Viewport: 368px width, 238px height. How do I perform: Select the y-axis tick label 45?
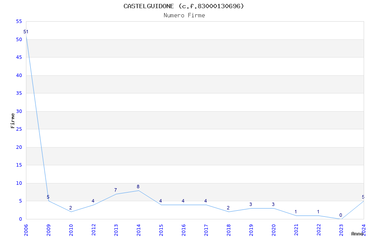click(19, 57)
